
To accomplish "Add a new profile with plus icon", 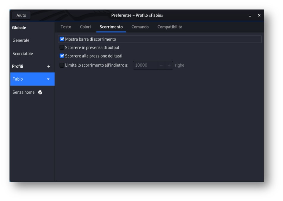I will pyautogui.click(x=49, y=66).
